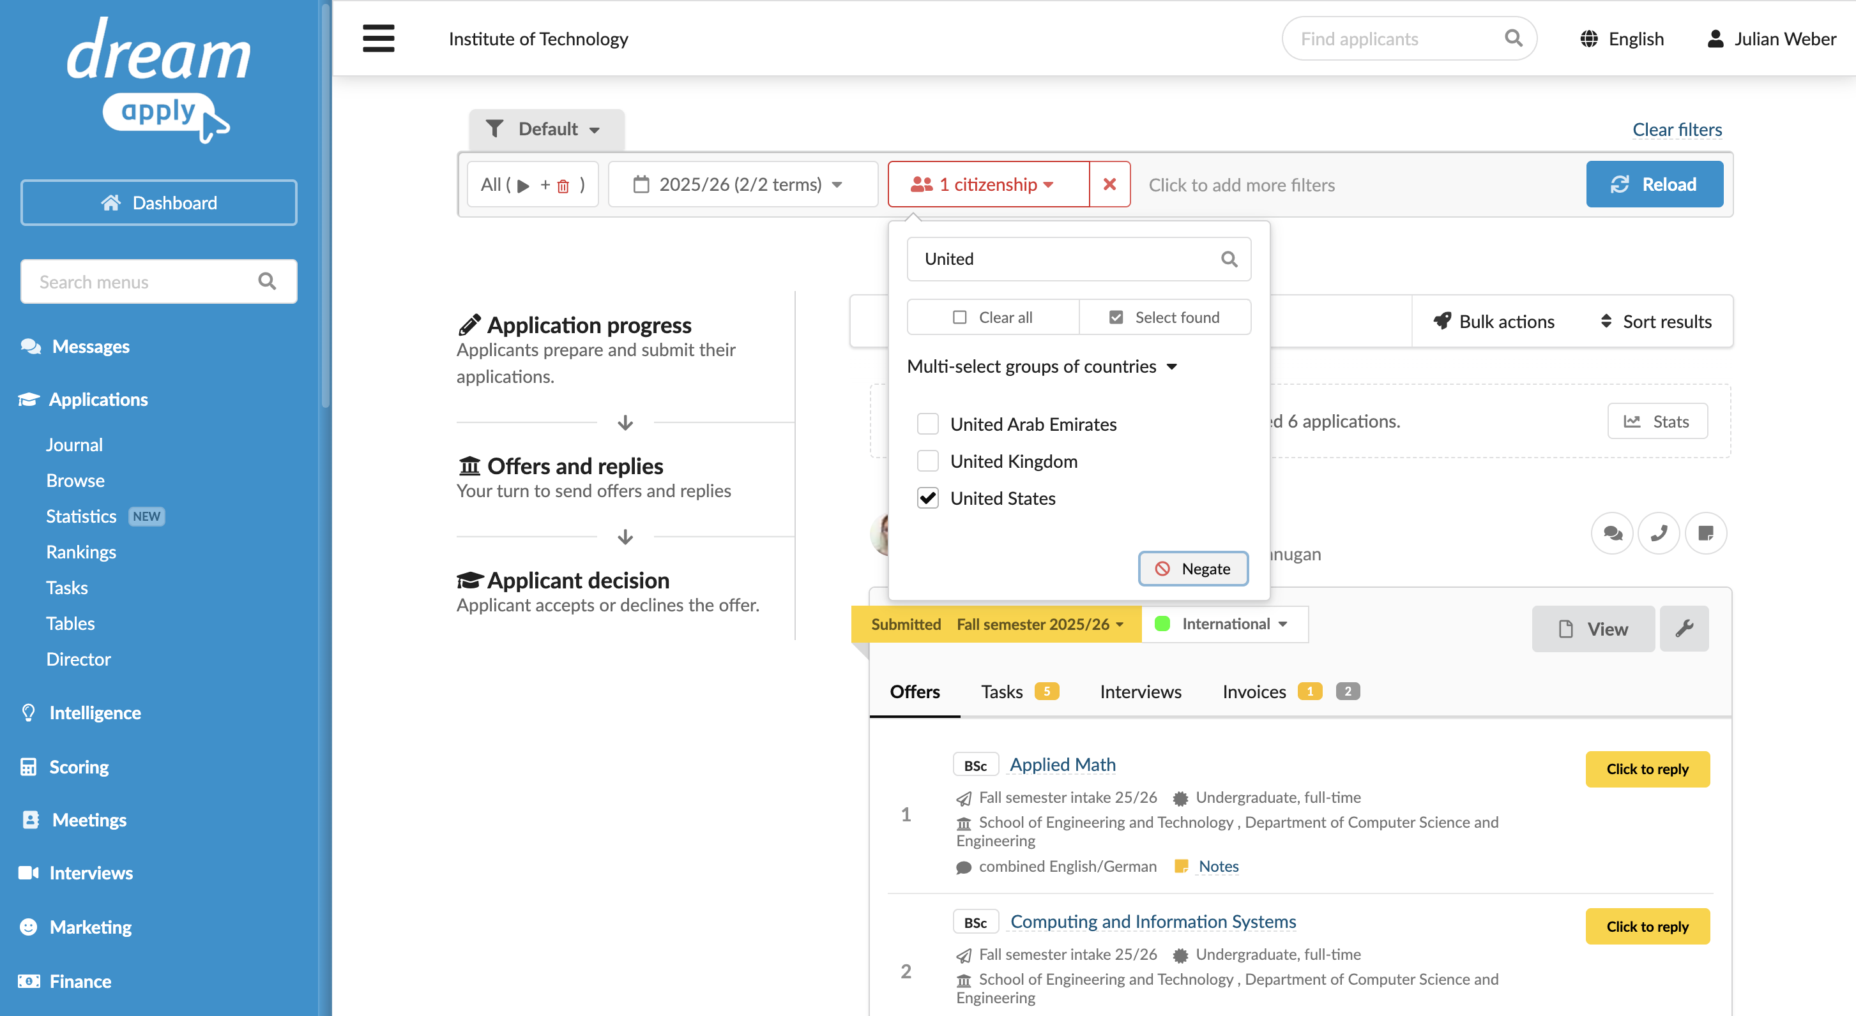
Task: Click green International status color dot
Action: click(1162, 624)
